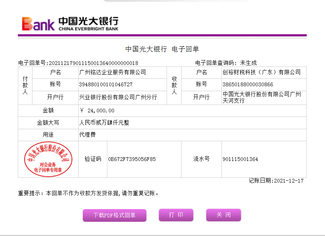Click the China Everbright Bank logo

70,24
